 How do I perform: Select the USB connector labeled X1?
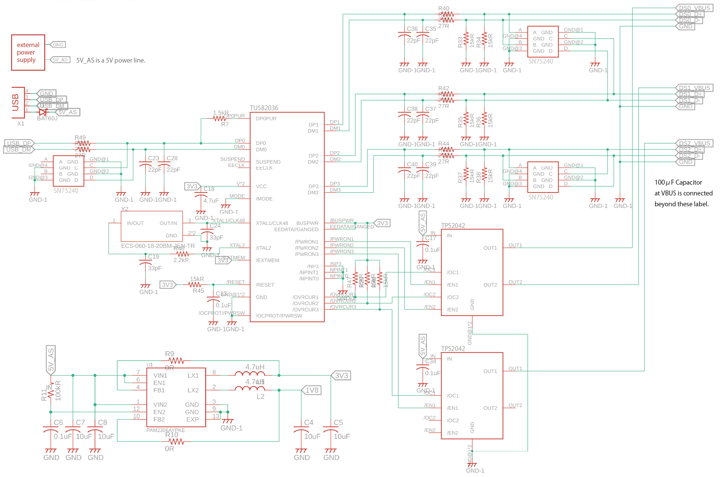click(18, 103)
